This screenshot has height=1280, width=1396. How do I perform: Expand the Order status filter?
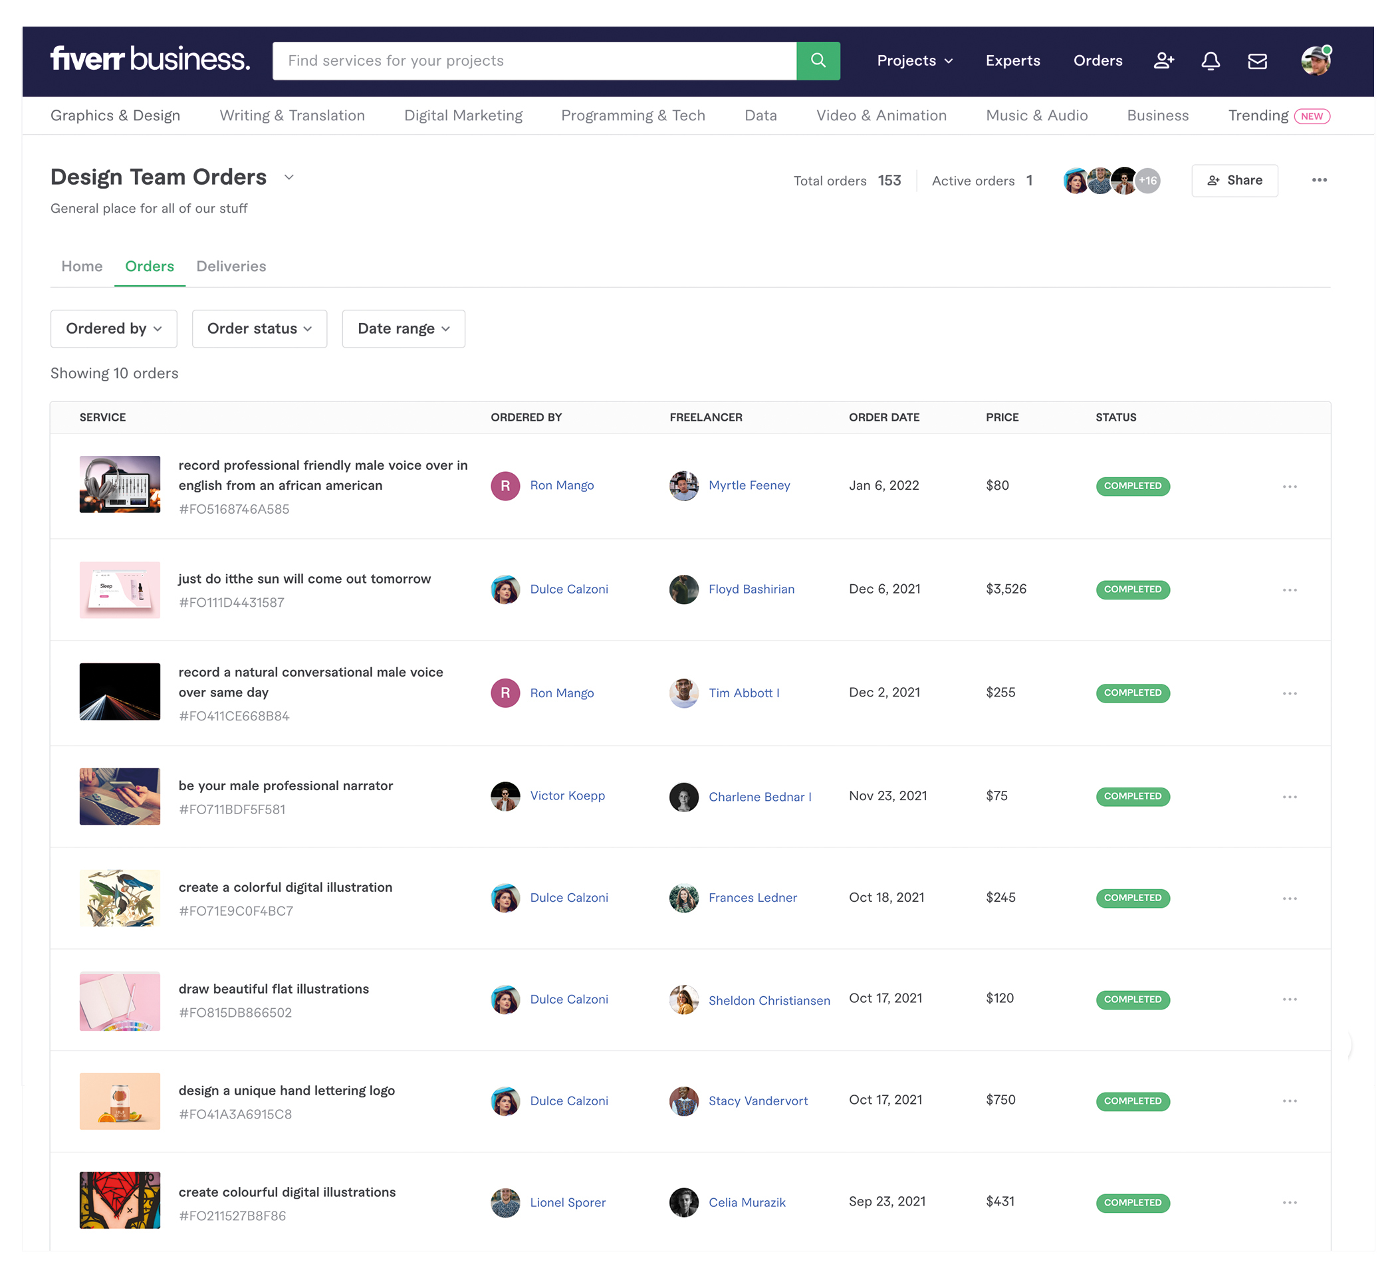point(259,328)
